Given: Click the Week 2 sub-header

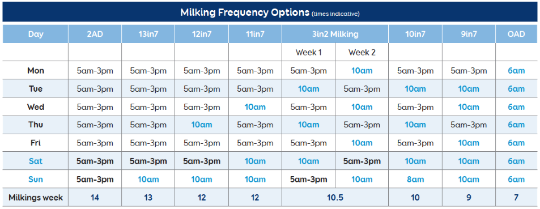Looking at the screenshot, I should click(362, 53).
